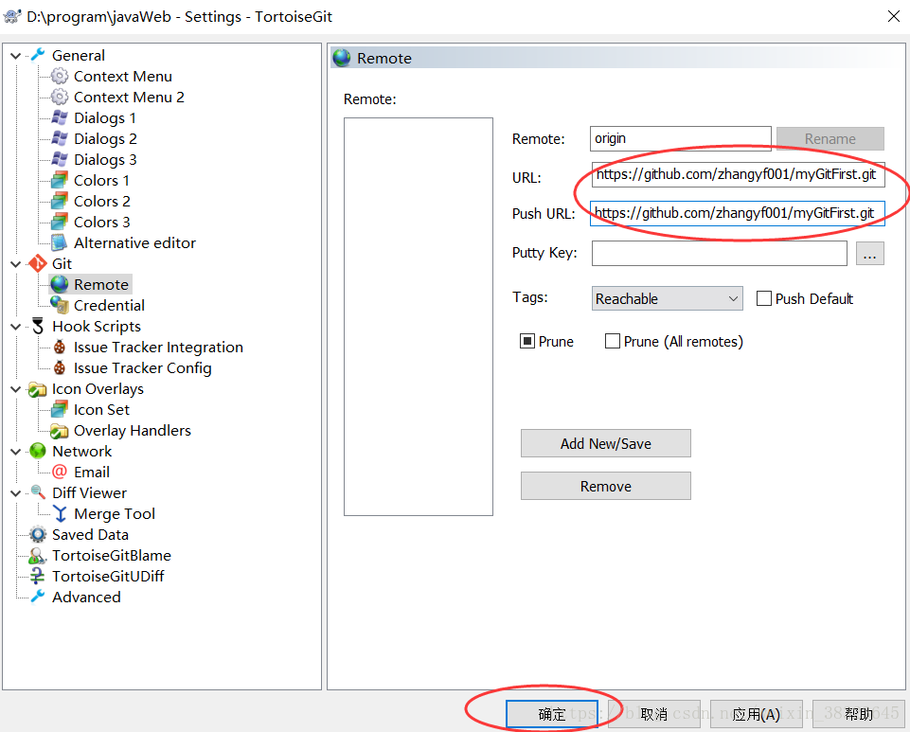
Task: Click the General wrench icon
Action: pyautogui.click(x=38, y=55)
